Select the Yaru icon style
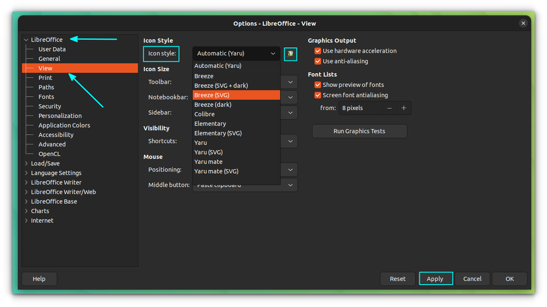The image size is (547, 307). (236, 143)
